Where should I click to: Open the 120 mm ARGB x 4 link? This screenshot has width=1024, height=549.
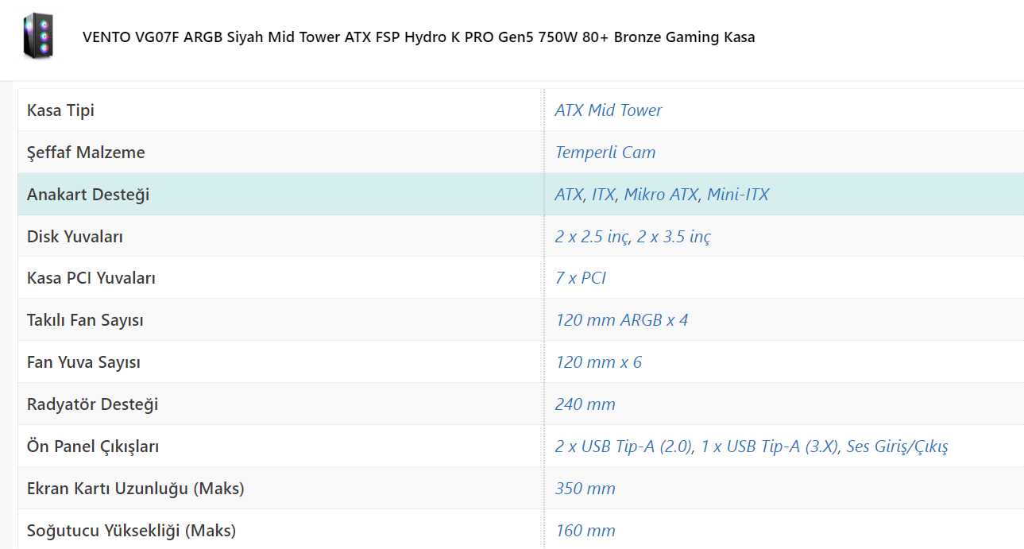click(621, 321)
